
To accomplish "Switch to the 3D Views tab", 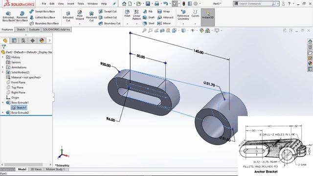I will (36, 170).
